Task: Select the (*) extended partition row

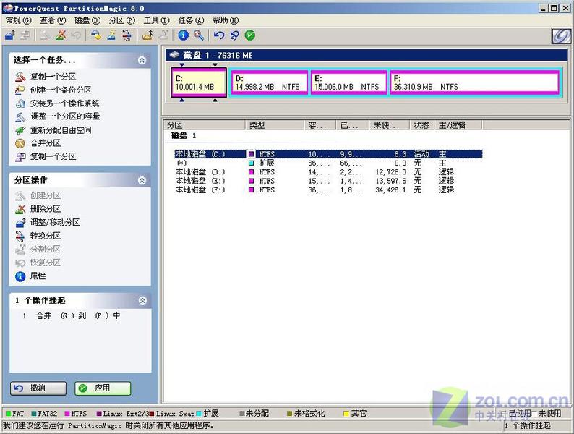Action: click(328, 163)
